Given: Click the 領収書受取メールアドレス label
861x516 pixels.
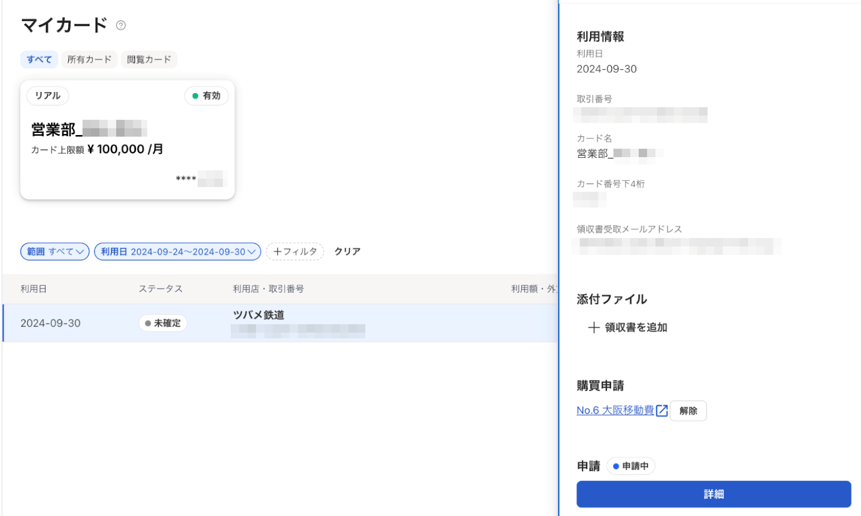Looking at the screenshot, I should pos(629,229).
